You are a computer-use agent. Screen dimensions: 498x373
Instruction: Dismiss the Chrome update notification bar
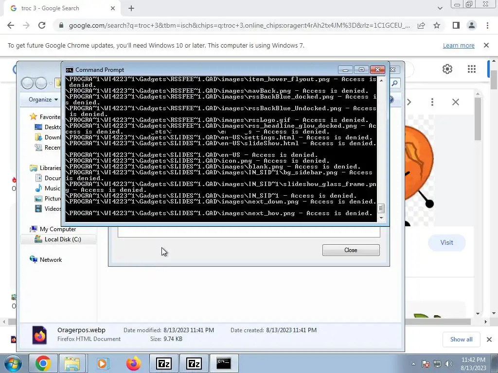(486, 45)
